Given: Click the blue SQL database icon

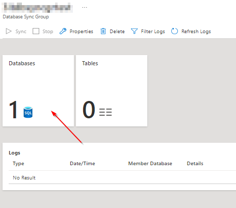Looking at the screenshot, I should point(28,112).
